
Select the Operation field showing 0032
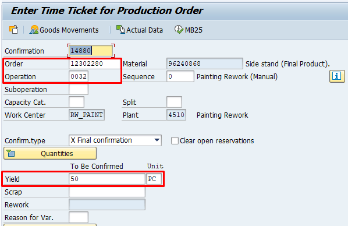(x=79, y=76)
